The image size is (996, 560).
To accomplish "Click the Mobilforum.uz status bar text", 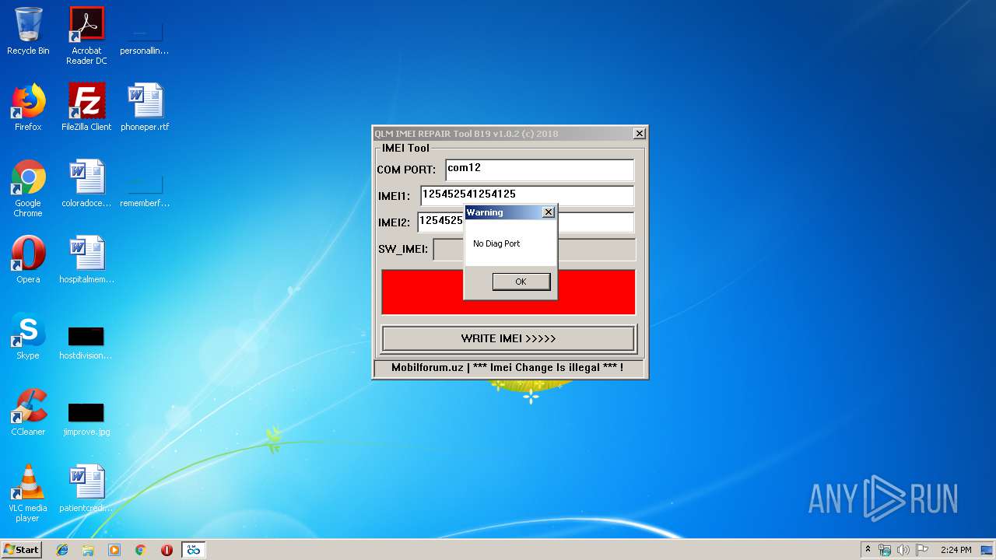I will (507, 367).
